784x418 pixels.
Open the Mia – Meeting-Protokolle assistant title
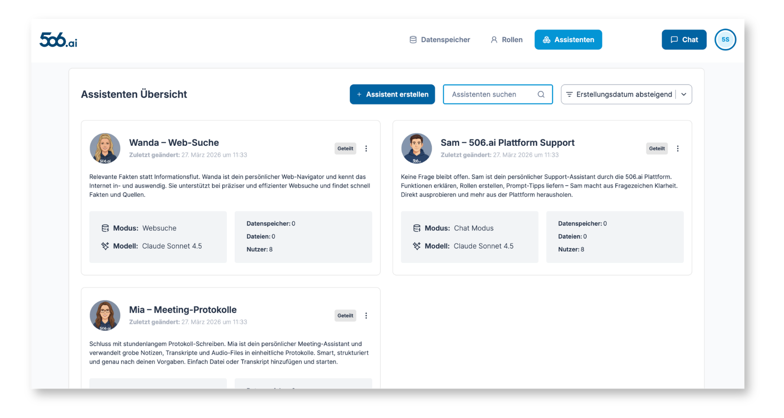pyautogui.click(x=183, y=310)
